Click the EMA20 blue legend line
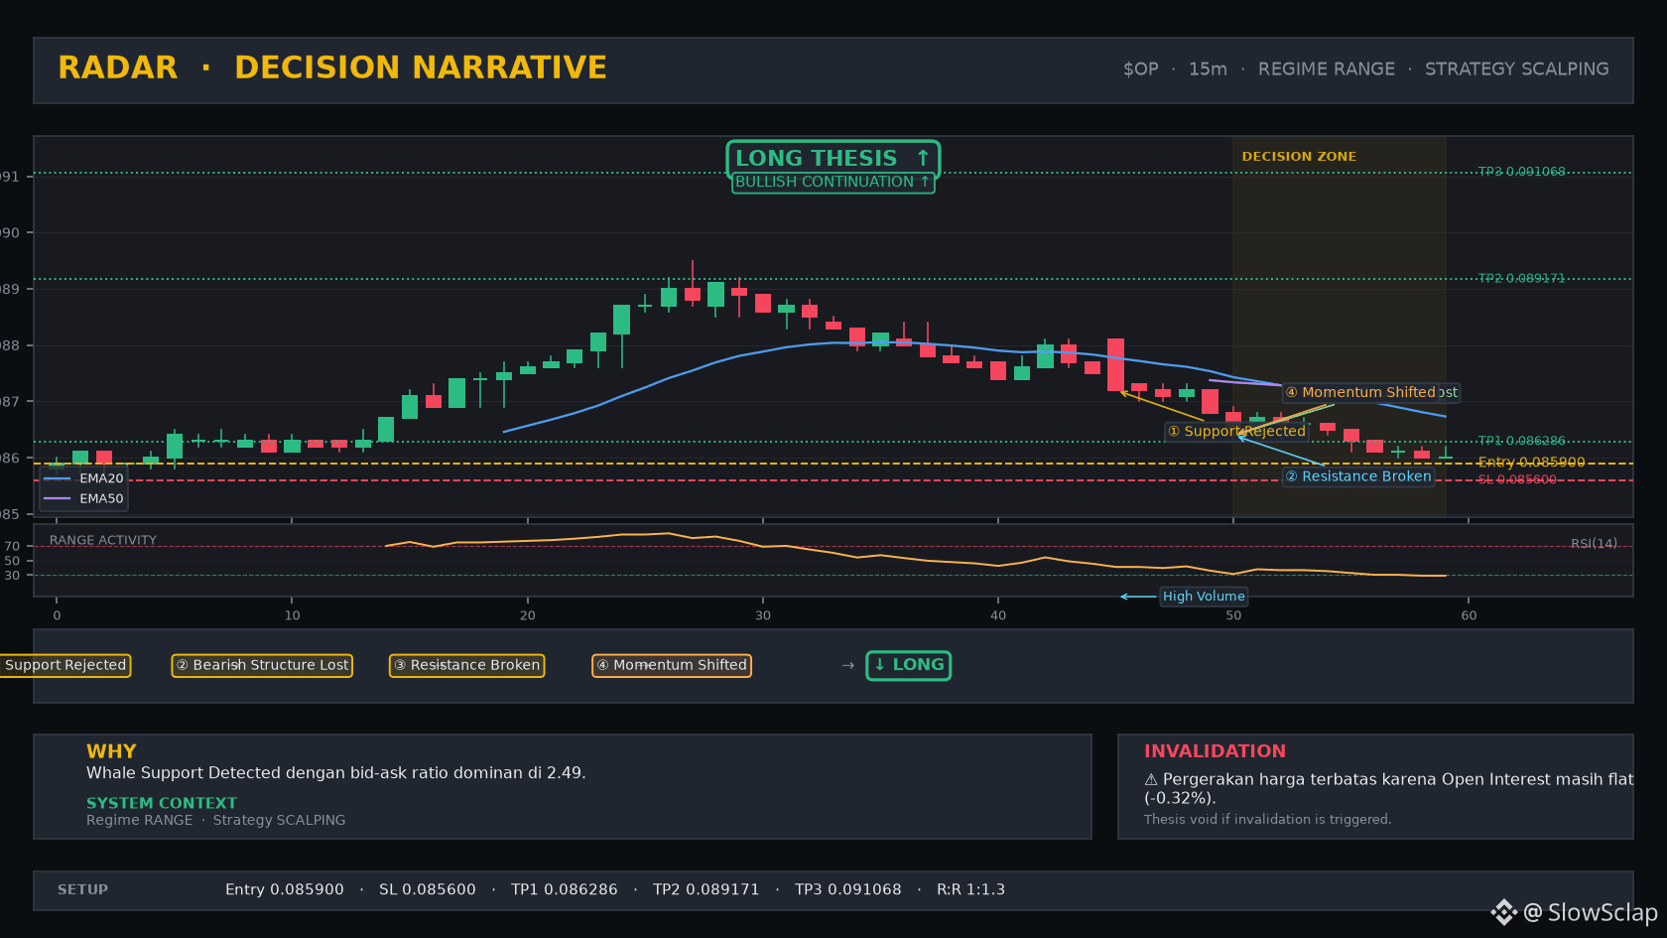Screen dimensions: 1667x938 point(58,478)
